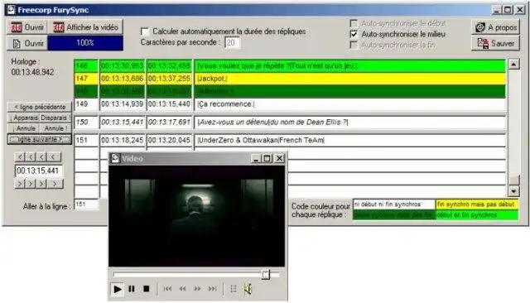Click Annule ! button under Disparais
Viewport: 530px width, 303px height.
55,128
